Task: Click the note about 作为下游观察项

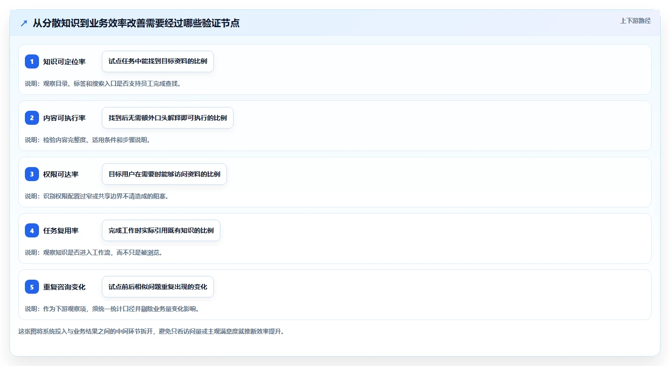Action: coord(114,309)
